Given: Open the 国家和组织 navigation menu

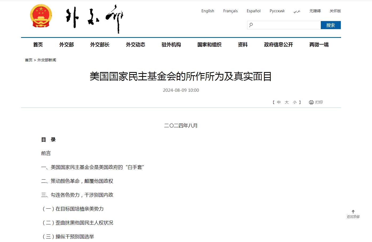Looking at the screenshot, I should 209,45.
